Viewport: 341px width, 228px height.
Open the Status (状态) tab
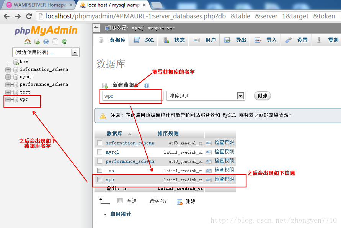(x=173, y=40)
